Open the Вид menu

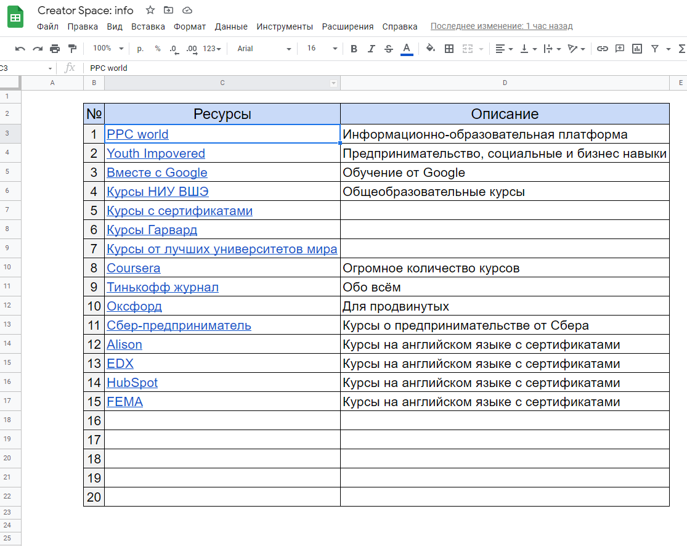[115, 26]
